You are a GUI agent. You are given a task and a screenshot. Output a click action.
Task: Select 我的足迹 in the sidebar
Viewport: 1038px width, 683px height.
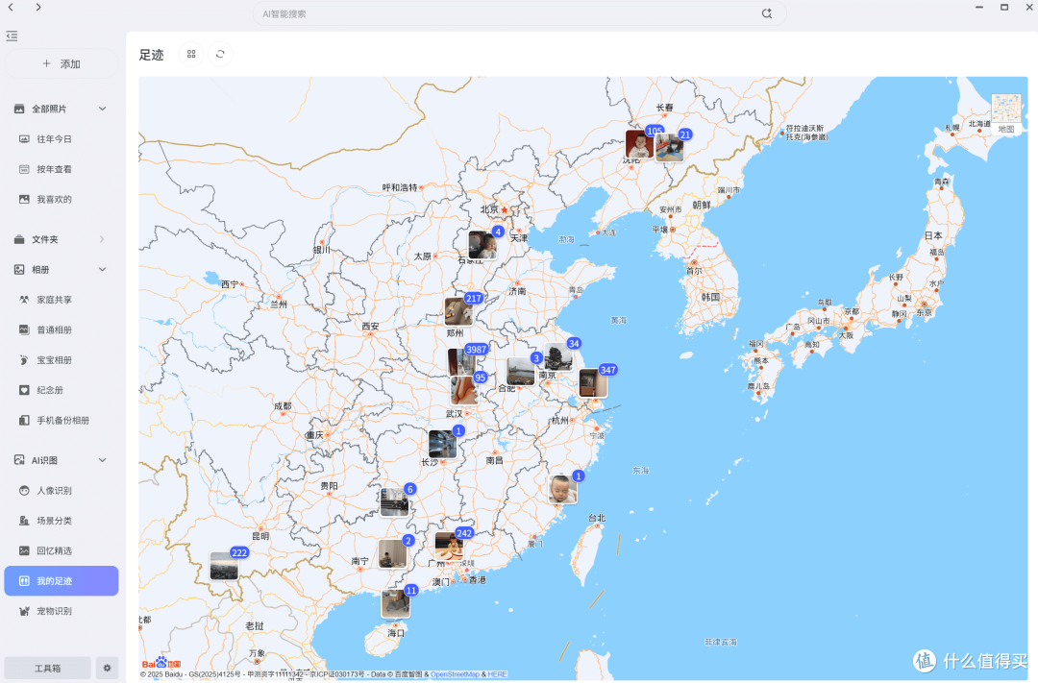point(61,581)
